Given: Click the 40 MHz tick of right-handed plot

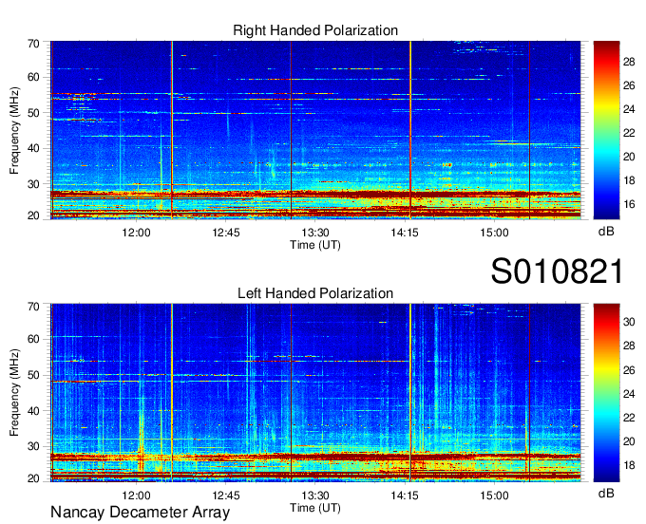Looking at the screenshot, I should point(34,148).
